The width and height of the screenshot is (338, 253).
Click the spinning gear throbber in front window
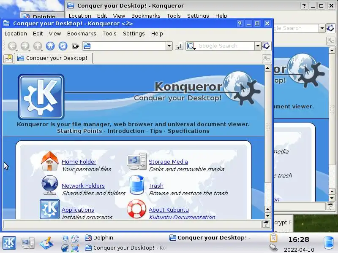pyautogui.click(x=266, y=46)
